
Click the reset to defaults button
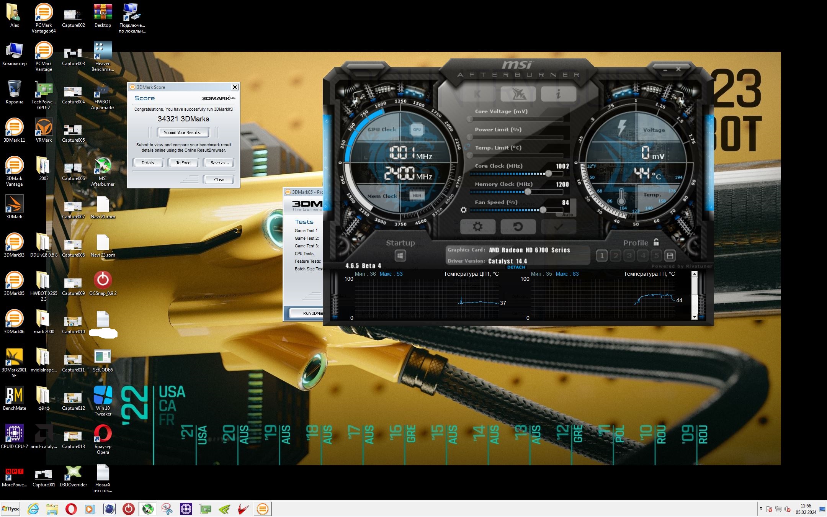tap(518, 227)
